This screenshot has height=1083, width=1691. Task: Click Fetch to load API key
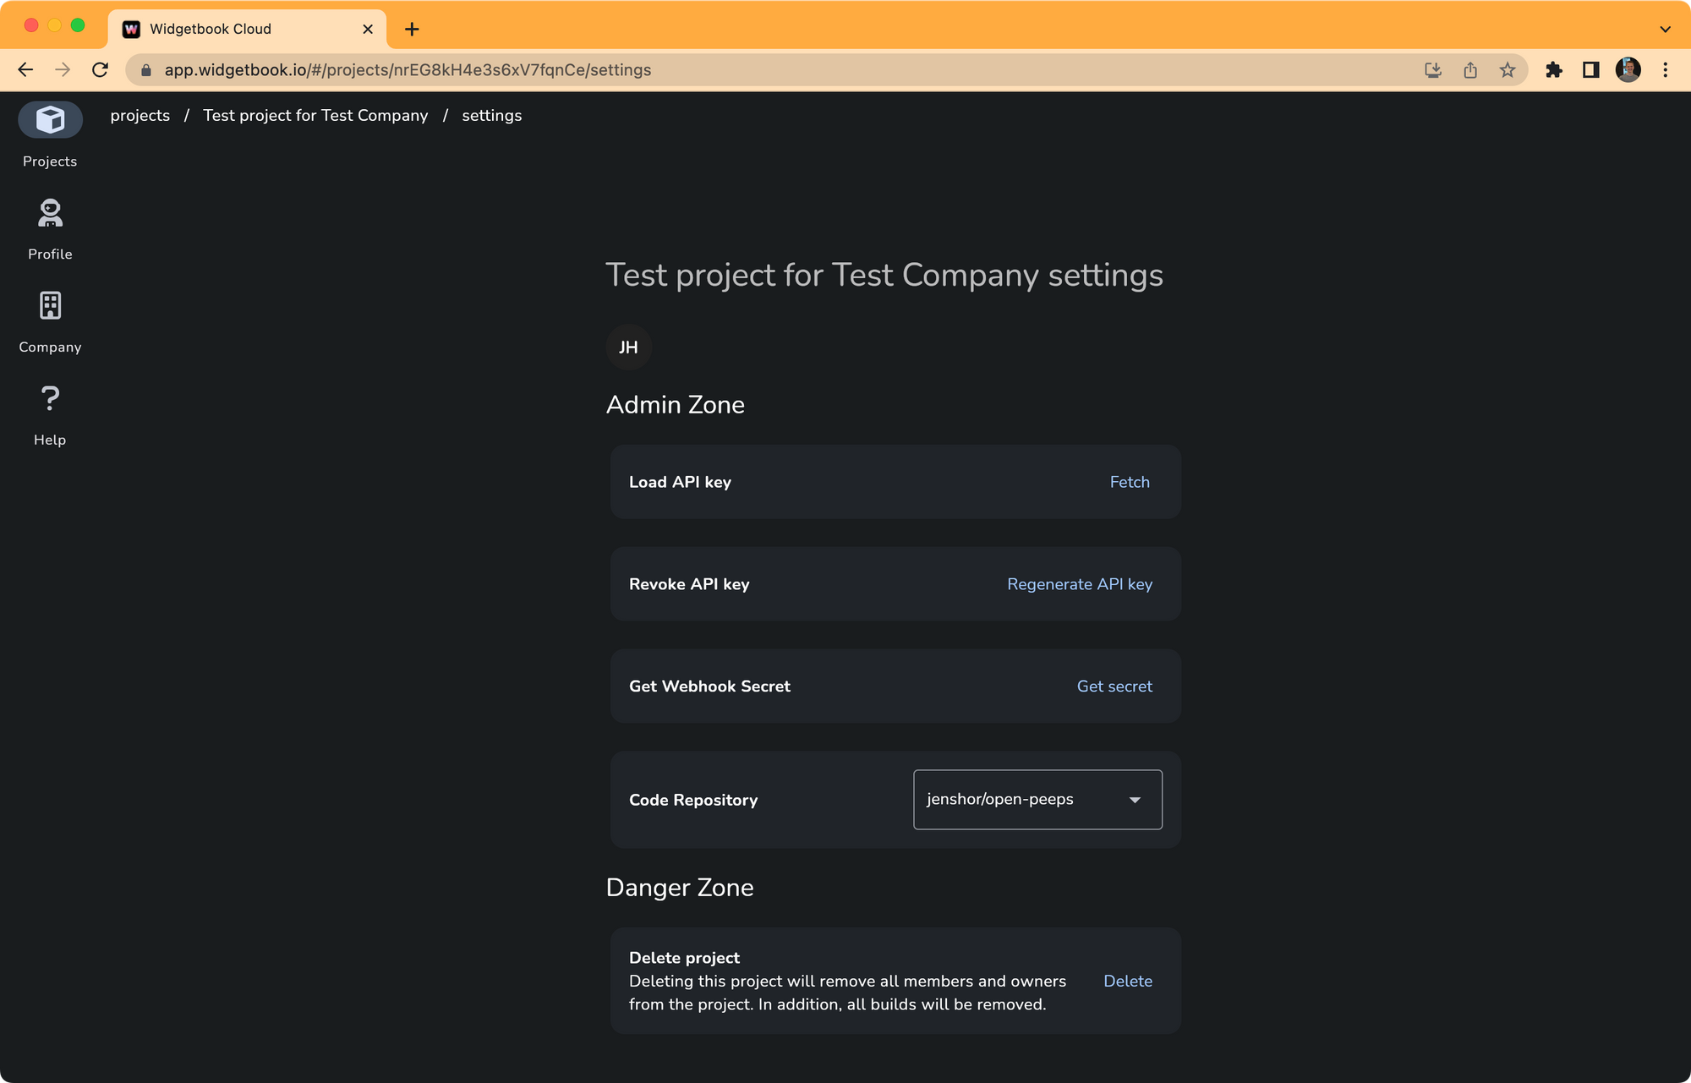coord(1129,482)
